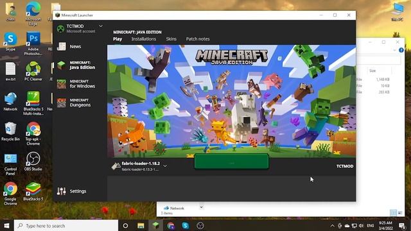411x231 pixels.
Task: Select Control Panel desktop icon
Action: pos(10,164)
